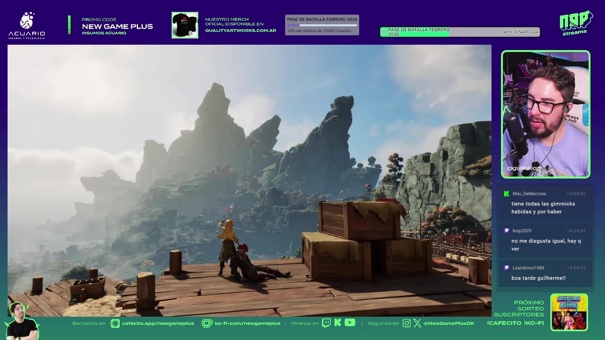This screenshot has width=605, height=340.
Task: Click the $400 goal progress bar
Action: click(460, 32)
